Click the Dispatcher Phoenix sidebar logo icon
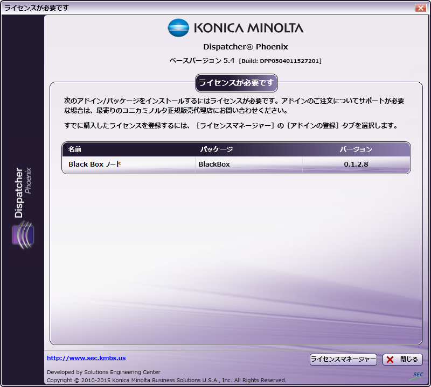 click(x=23, y=235)
